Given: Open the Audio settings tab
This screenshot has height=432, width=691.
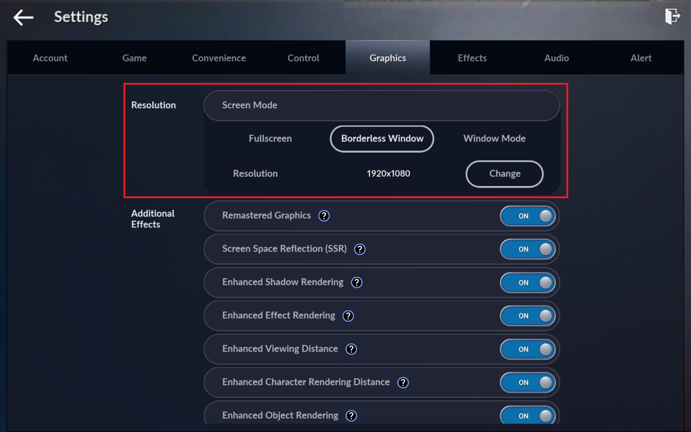Looking at the screenshot, I should click(x=556, y=58).
